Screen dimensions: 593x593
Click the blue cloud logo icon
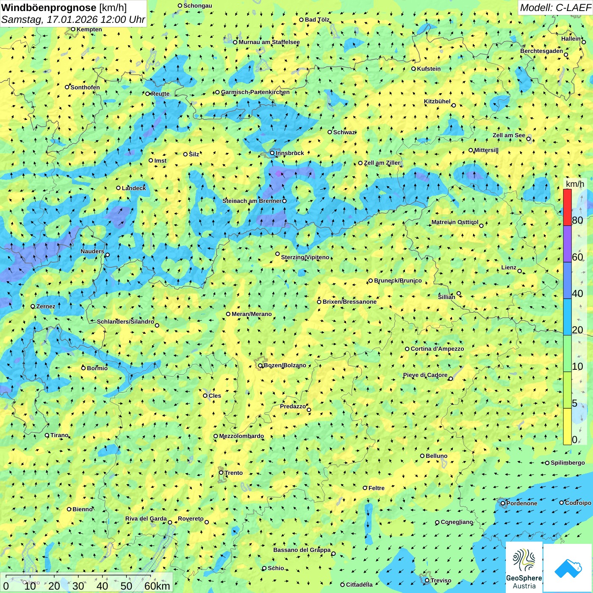click(x=568, y=568)
